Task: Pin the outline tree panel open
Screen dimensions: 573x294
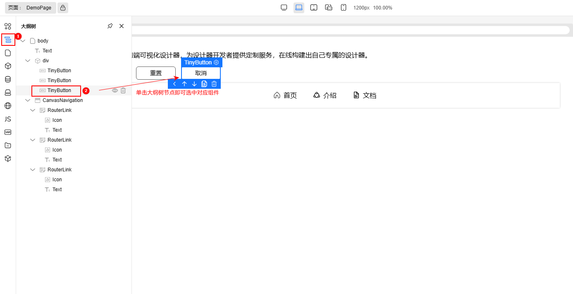Action: 110,26
